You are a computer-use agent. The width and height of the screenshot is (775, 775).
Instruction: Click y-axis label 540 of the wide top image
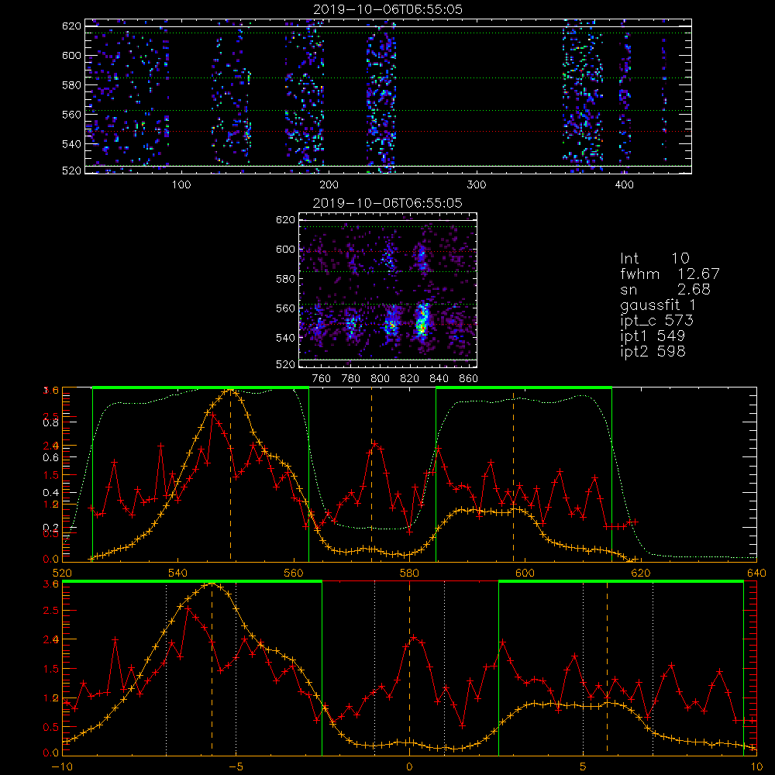[71, 144]
